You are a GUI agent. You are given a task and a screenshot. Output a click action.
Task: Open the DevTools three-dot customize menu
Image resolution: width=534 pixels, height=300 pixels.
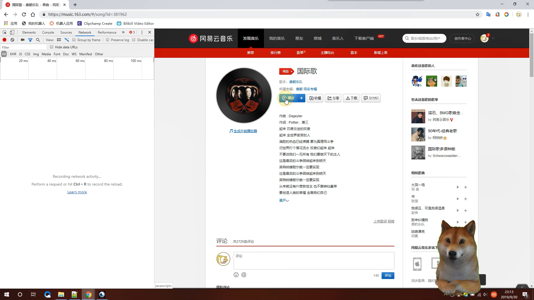coord(142,32)
